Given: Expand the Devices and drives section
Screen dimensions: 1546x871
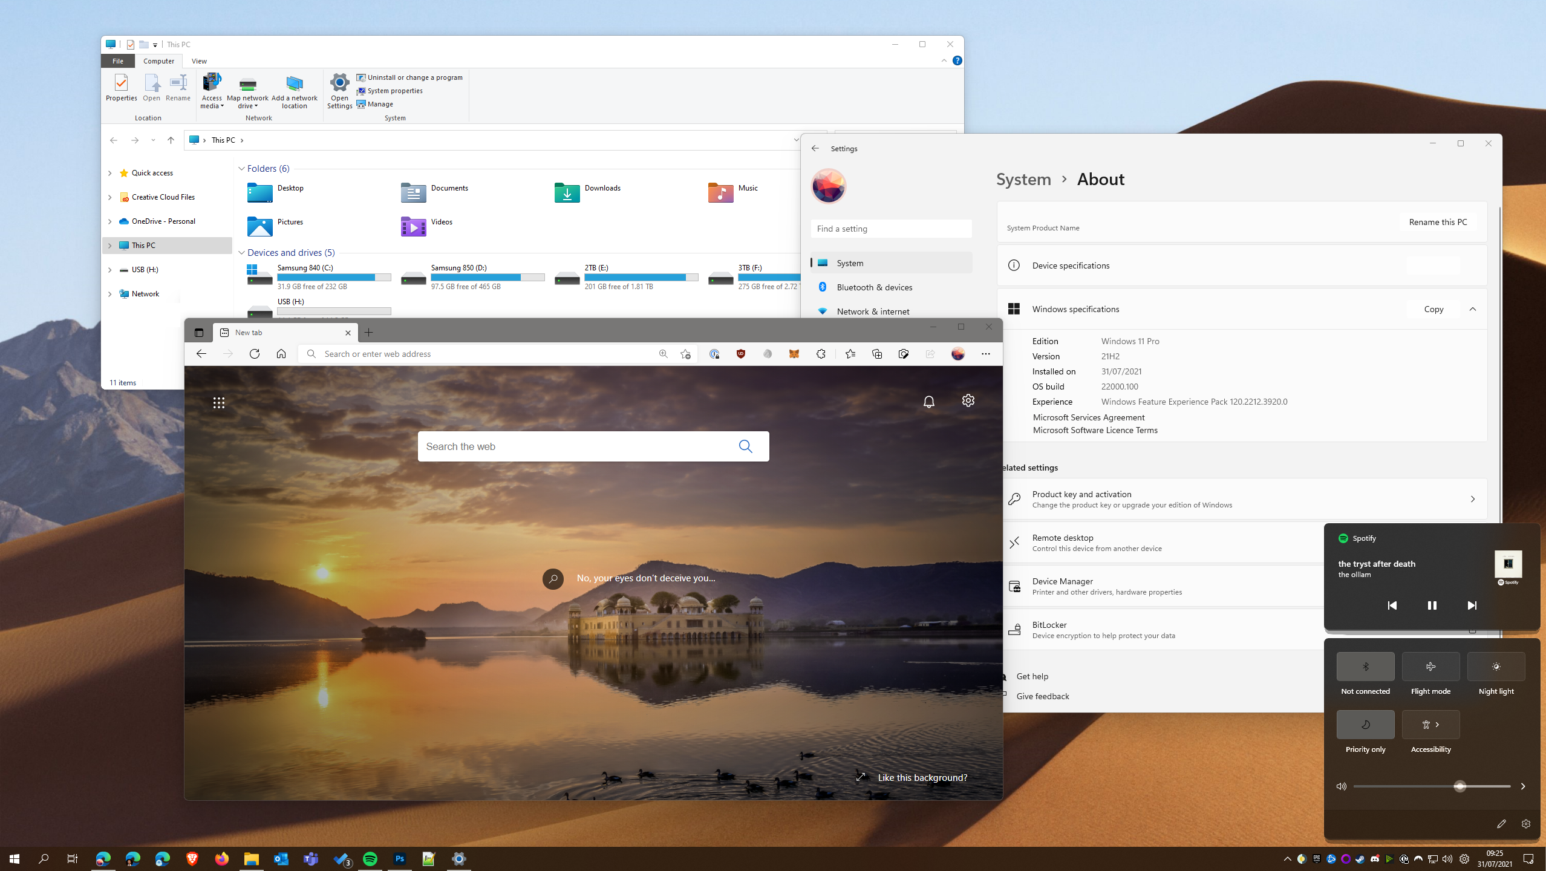Looking at the screenshot, I should 241,252.
